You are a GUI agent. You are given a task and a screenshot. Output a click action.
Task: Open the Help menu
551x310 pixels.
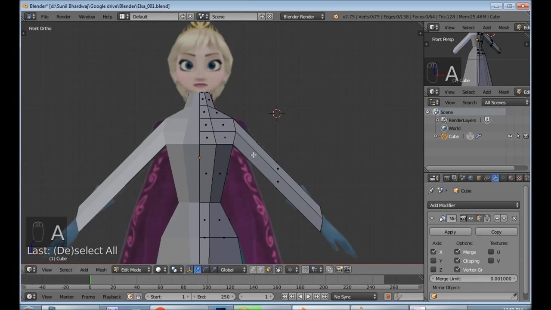(x=107, y=16)
